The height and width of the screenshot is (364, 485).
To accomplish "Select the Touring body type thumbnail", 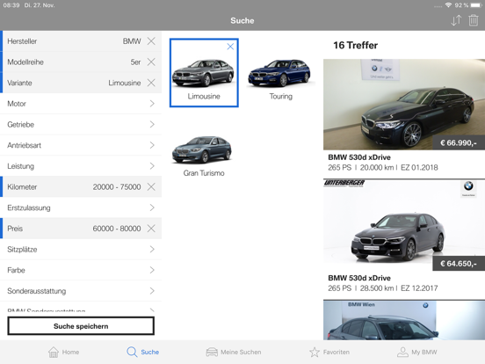I will tap(280, 73).
